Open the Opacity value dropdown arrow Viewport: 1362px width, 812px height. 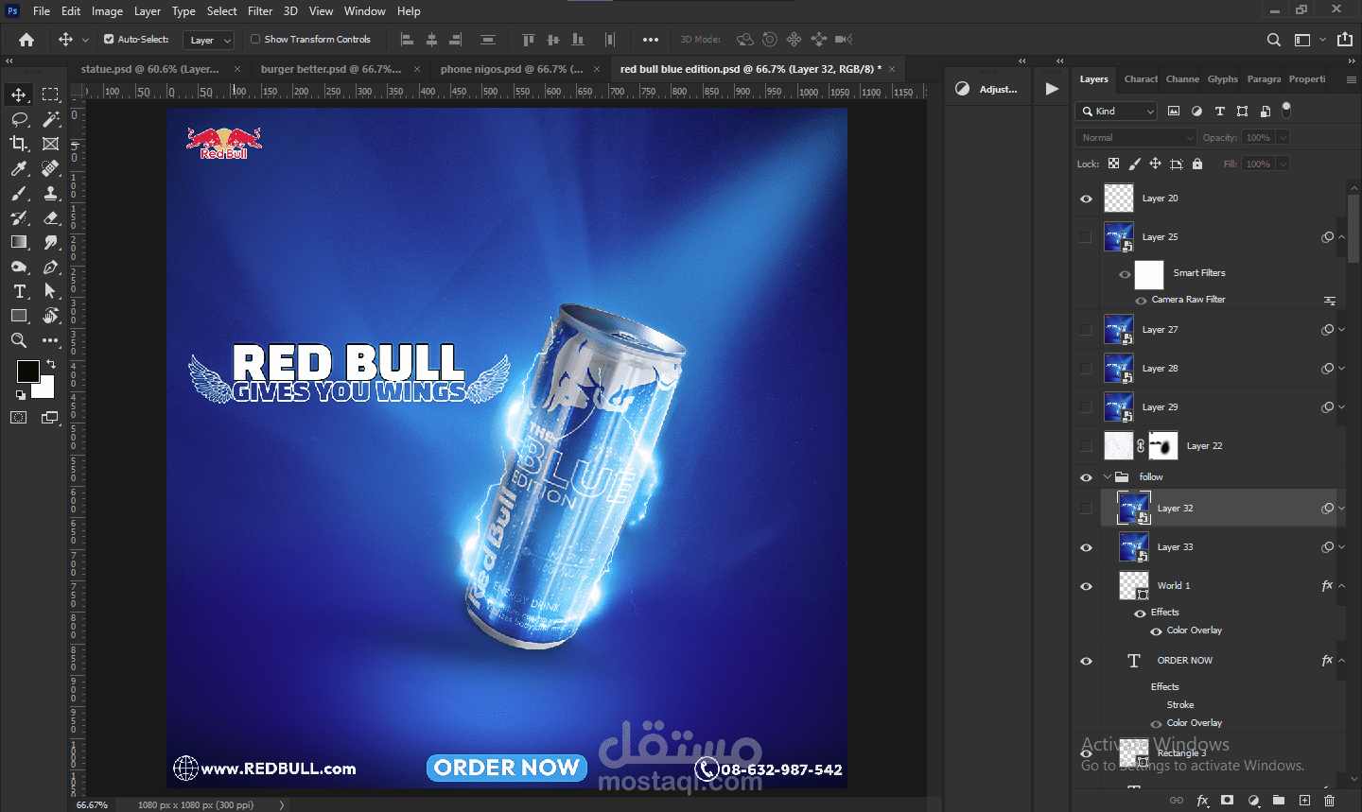coord(1283,138)
